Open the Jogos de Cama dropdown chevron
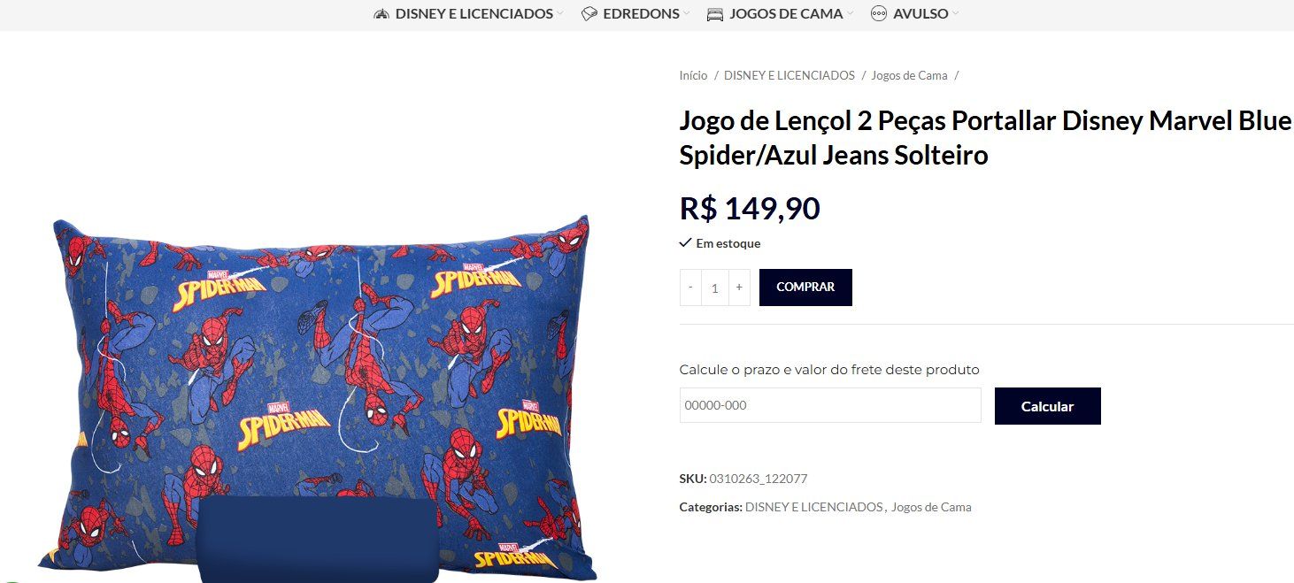Screen dimensions: 1294x583 [x=850, y=14]
